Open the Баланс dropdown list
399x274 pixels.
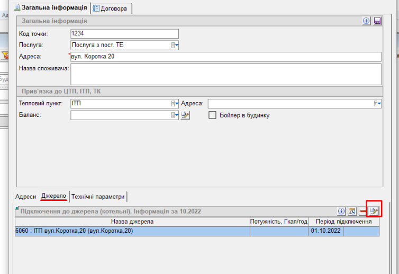175,115
